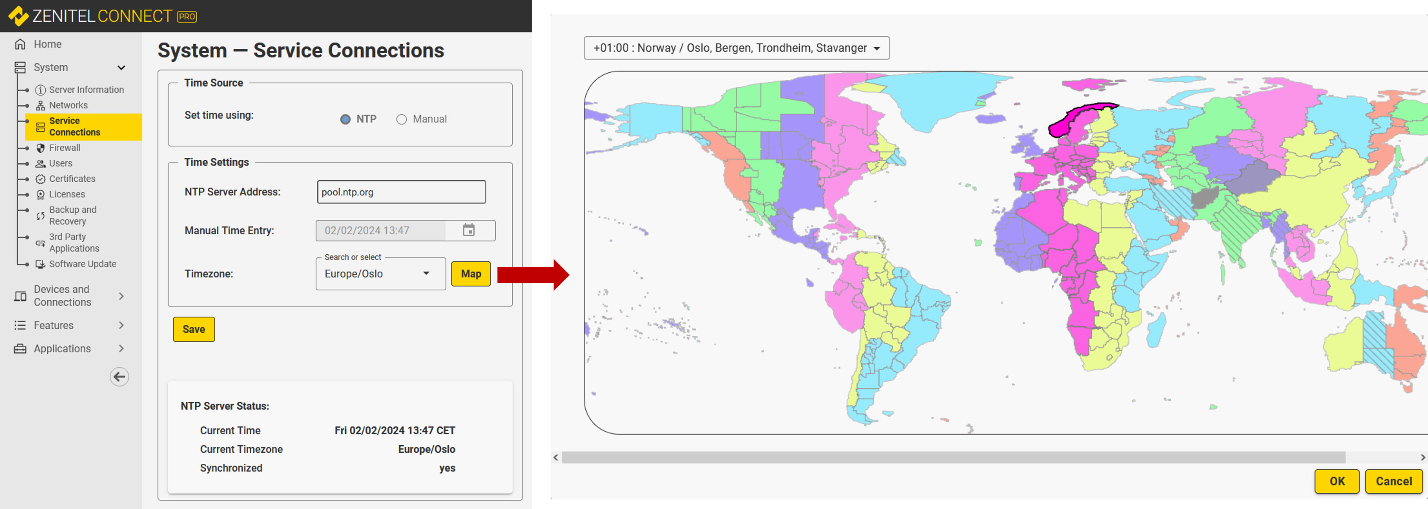
Task: Click the Software Update icon
Action: click(x=41, y=264)
